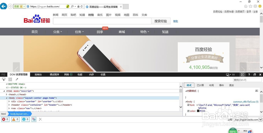Viewport: 263px width, 133px height.
Task: Open the 目标 target frame dropdown
Action: tap(260, 120)
